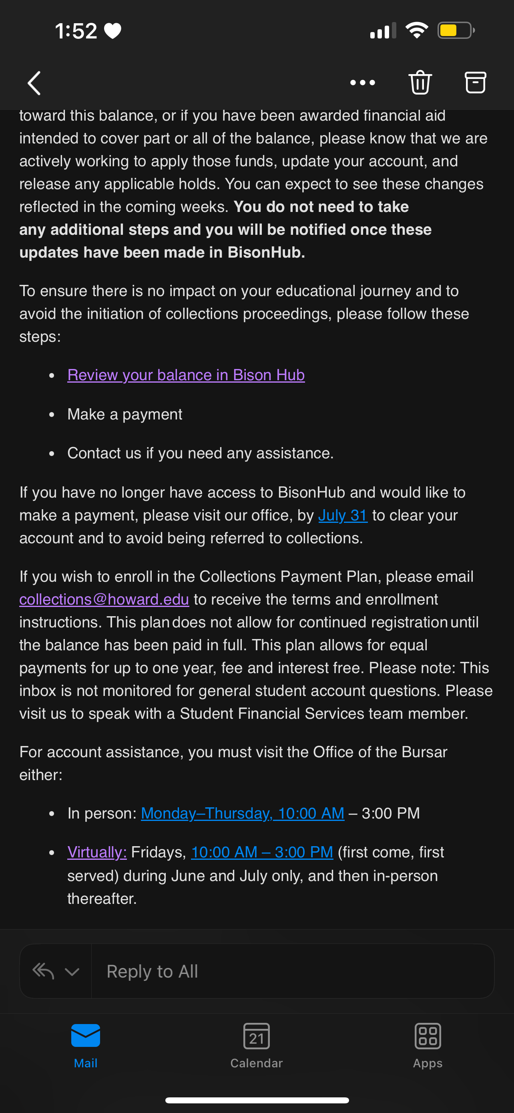Screen dimensions: 514x1113
Task: Open the Virtually: link
Action: coord(97,852)
